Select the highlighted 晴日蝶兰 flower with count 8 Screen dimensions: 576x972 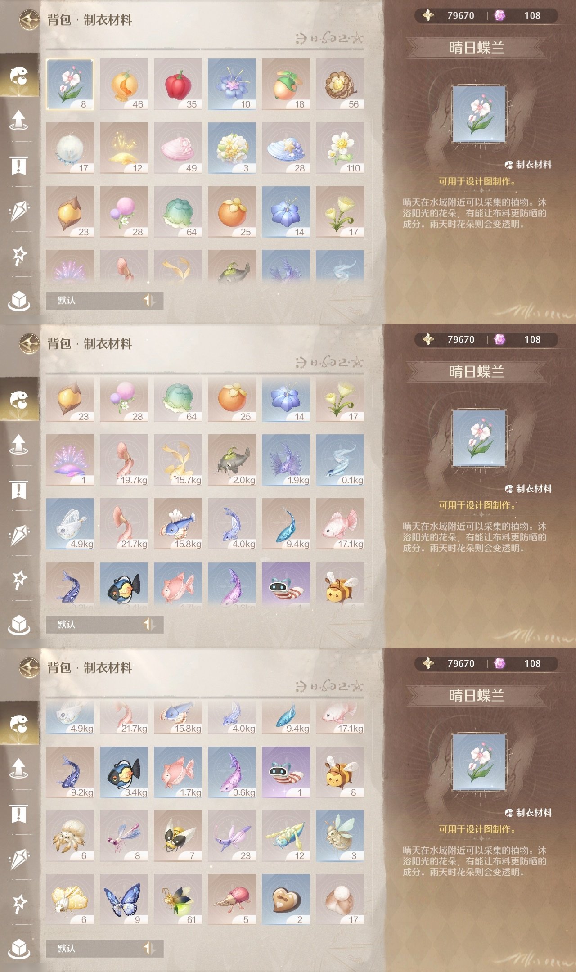[70, 84]
